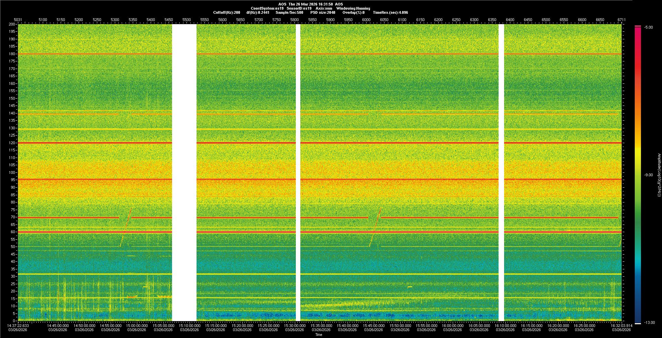Click the PSD size:2048 parameter text

[x=323, y=12]
